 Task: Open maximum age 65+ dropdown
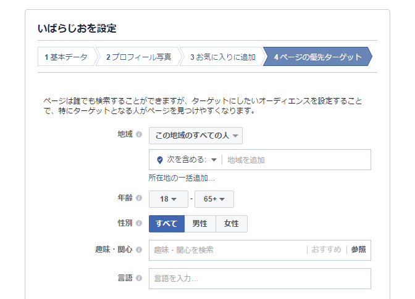[x=214, y=199]
